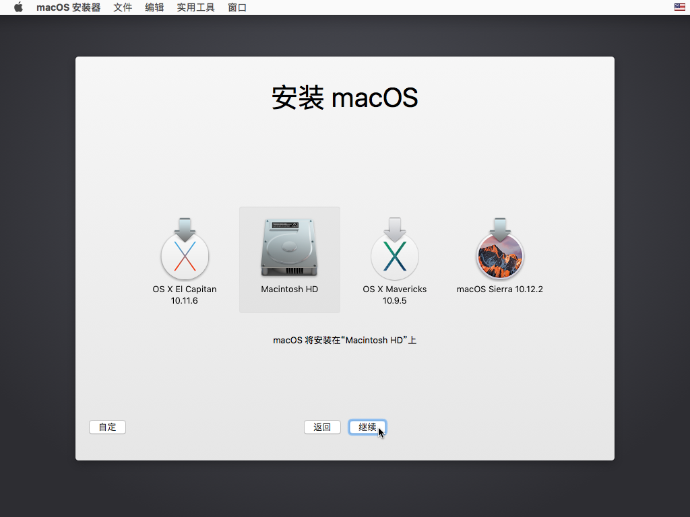The height and width of the screenshot is (517, 690).
Task: Click the 自定 customize button
Action: pyautogui.click(x=107, y=427)
